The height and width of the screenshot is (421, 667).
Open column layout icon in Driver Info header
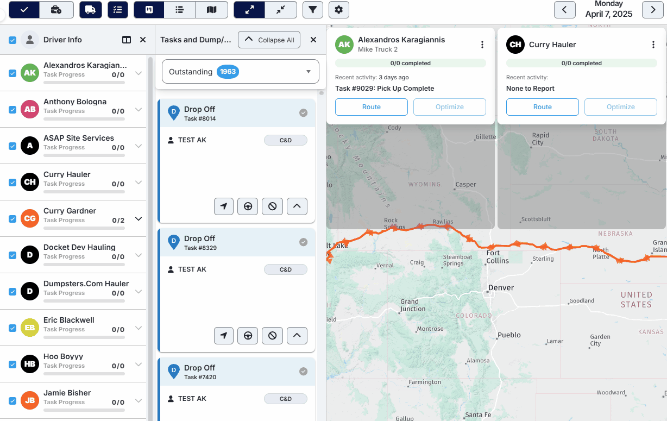(127, 40)
